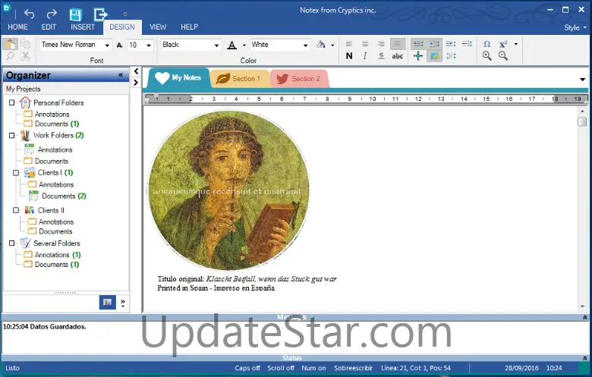Click the section tabs overflow arrow
The image size is (592, 377).
coord(583,79)
